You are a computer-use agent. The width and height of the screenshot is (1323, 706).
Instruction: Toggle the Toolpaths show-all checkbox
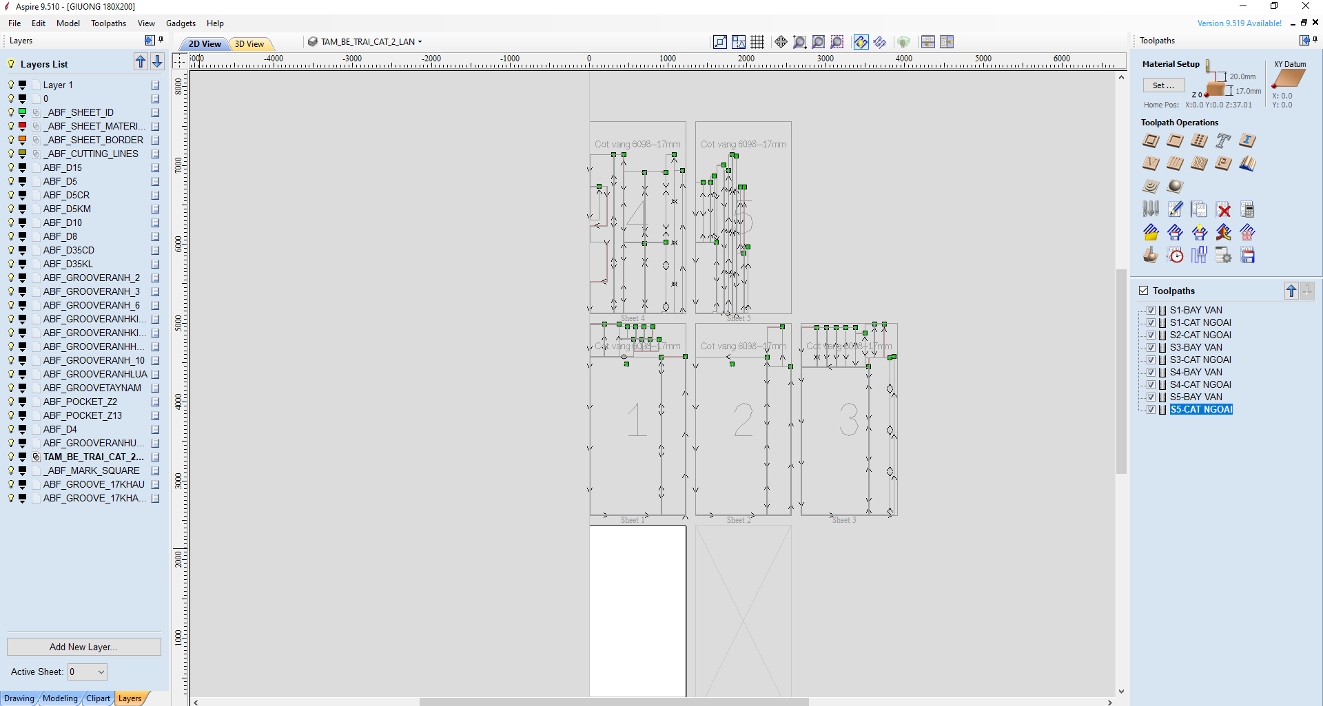(x=1144, y=291)
